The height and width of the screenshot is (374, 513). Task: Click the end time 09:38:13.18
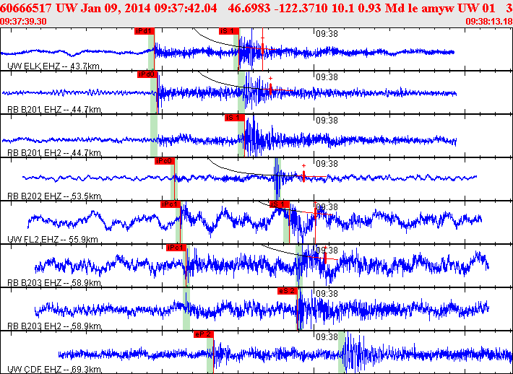pyautogui.click(x=489, y=22)
